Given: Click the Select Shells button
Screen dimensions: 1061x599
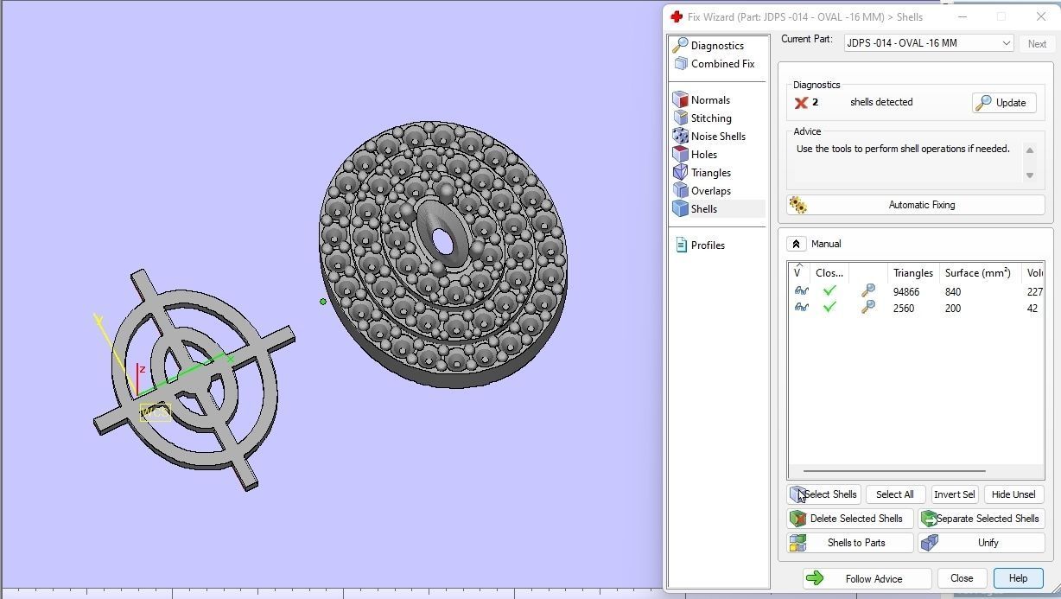Looking at the screenshot, I should point(824,494).
